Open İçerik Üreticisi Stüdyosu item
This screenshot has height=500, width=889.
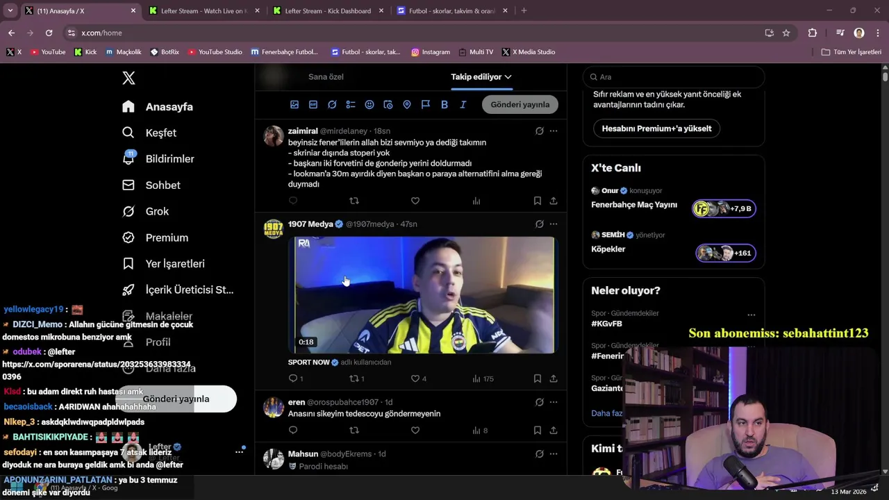tap(178, 290)
